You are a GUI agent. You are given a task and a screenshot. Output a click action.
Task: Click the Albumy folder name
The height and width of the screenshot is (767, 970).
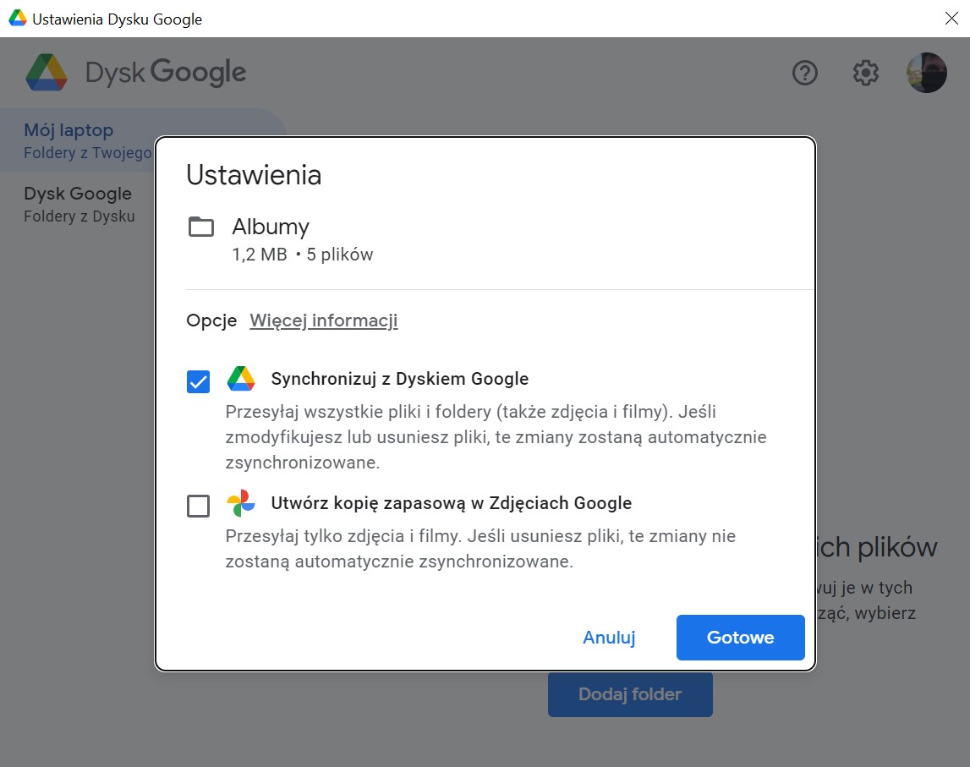pos(271,227)
